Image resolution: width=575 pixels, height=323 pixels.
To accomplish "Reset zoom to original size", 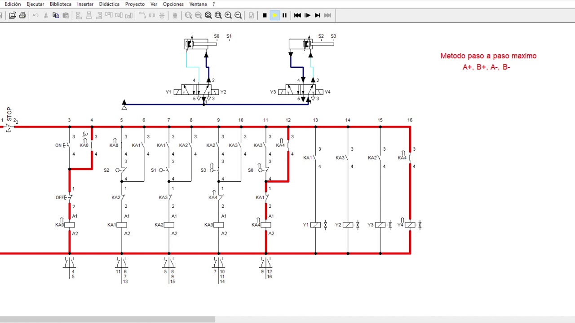I will pyautogui.click(x=189, y=15).
